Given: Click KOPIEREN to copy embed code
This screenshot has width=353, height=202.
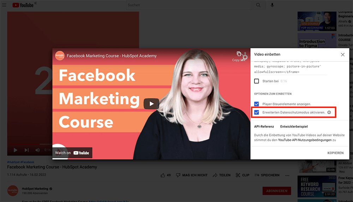Looking at the screenshot, I should pos(335,153).
